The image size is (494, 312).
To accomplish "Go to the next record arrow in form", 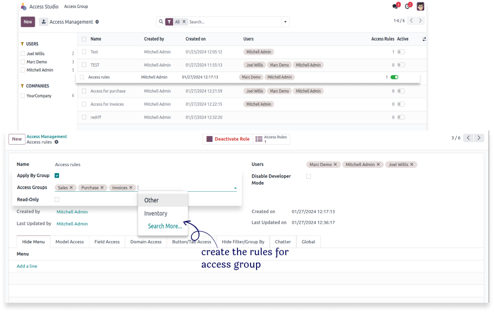I will click(479, 138).
